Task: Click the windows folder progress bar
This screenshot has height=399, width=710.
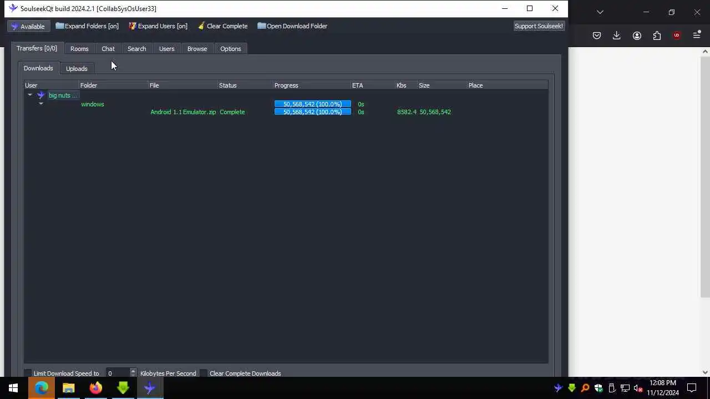Action: (313, 104)
